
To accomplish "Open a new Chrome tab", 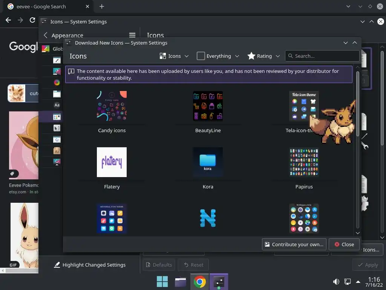I will pyautogui.click(x=102, y=6).
